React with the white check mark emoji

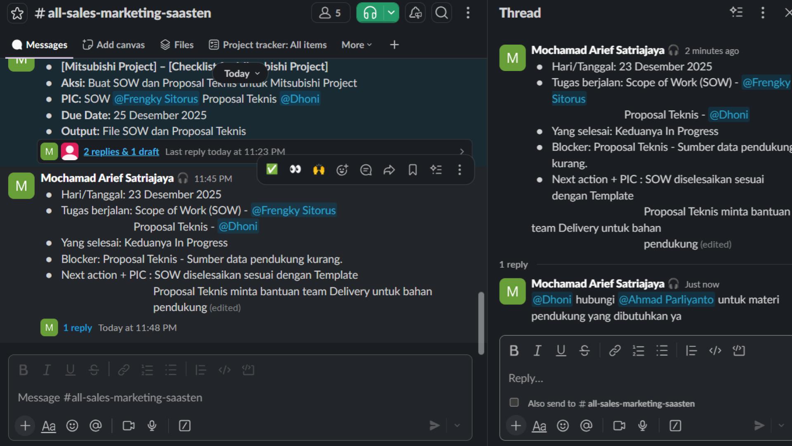tap(272, 169)
